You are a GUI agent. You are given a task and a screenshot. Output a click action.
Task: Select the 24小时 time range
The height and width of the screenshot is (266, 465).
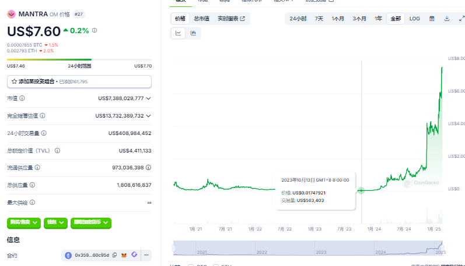[x=298, y=19]
